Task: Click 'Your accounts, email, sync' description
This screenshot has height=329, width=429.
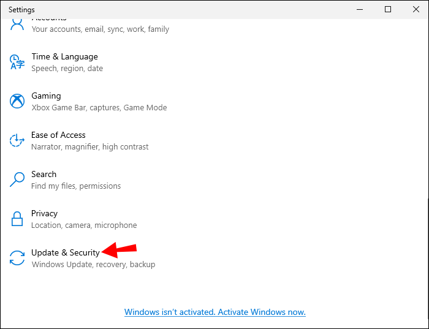Action: [100, 29]
